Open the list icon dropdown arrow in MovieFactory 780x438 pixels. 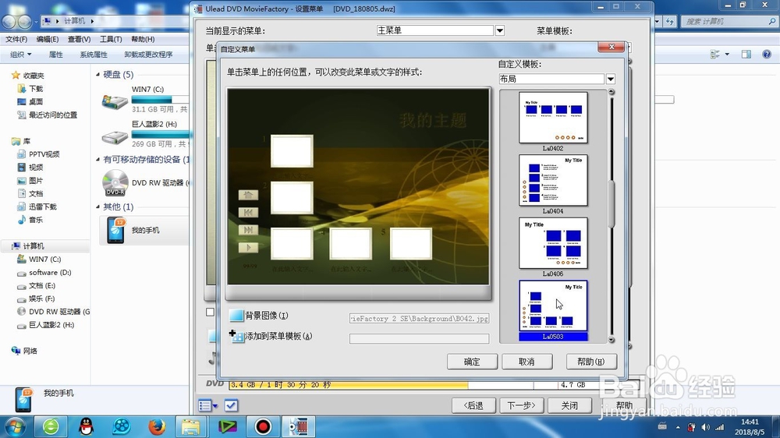click(x=215, y=406)
